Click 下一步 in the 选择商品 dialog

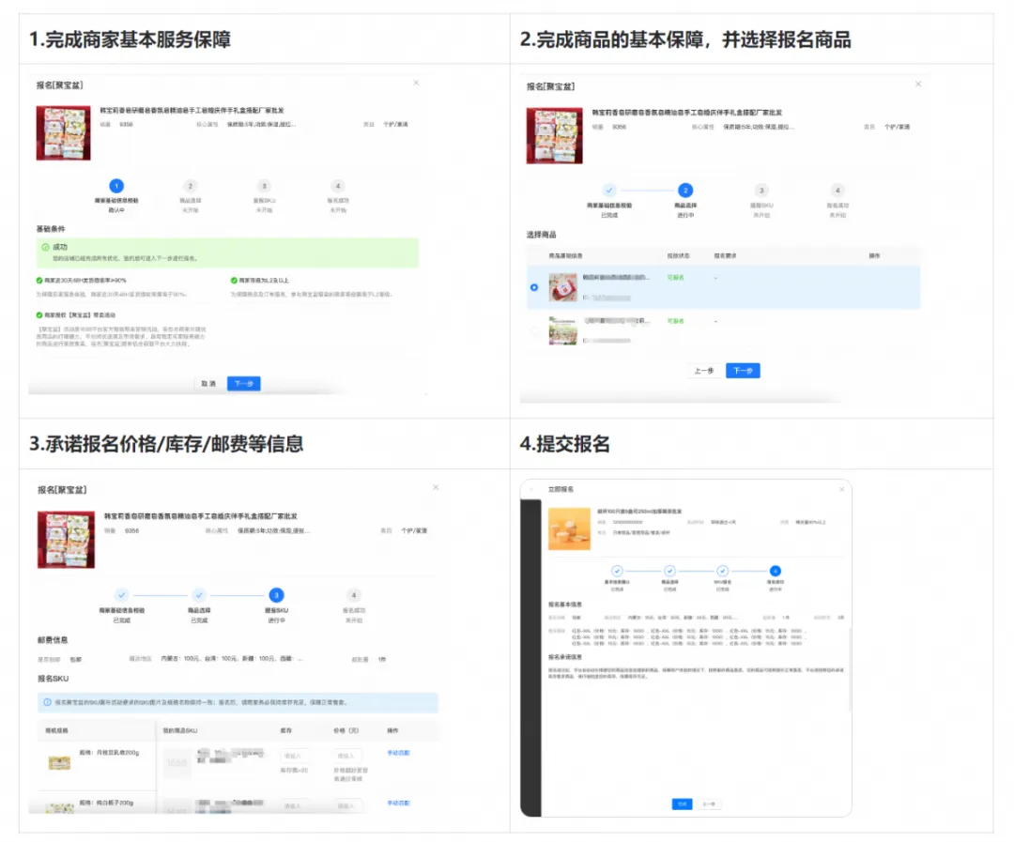(x=743, y=371)
